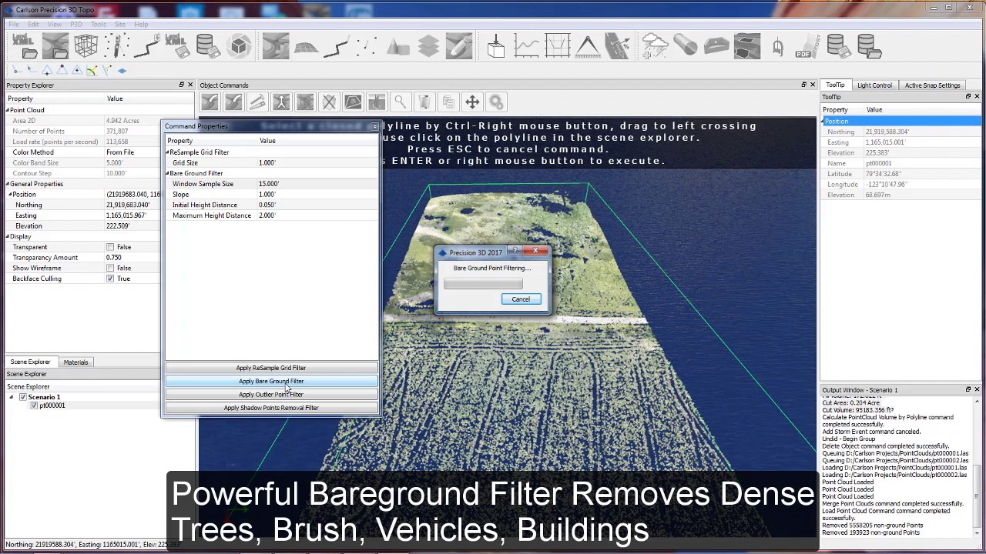This screenshot has height=554, width=986.
Task: Select the survey total station icon
Action: coord(117,46)
